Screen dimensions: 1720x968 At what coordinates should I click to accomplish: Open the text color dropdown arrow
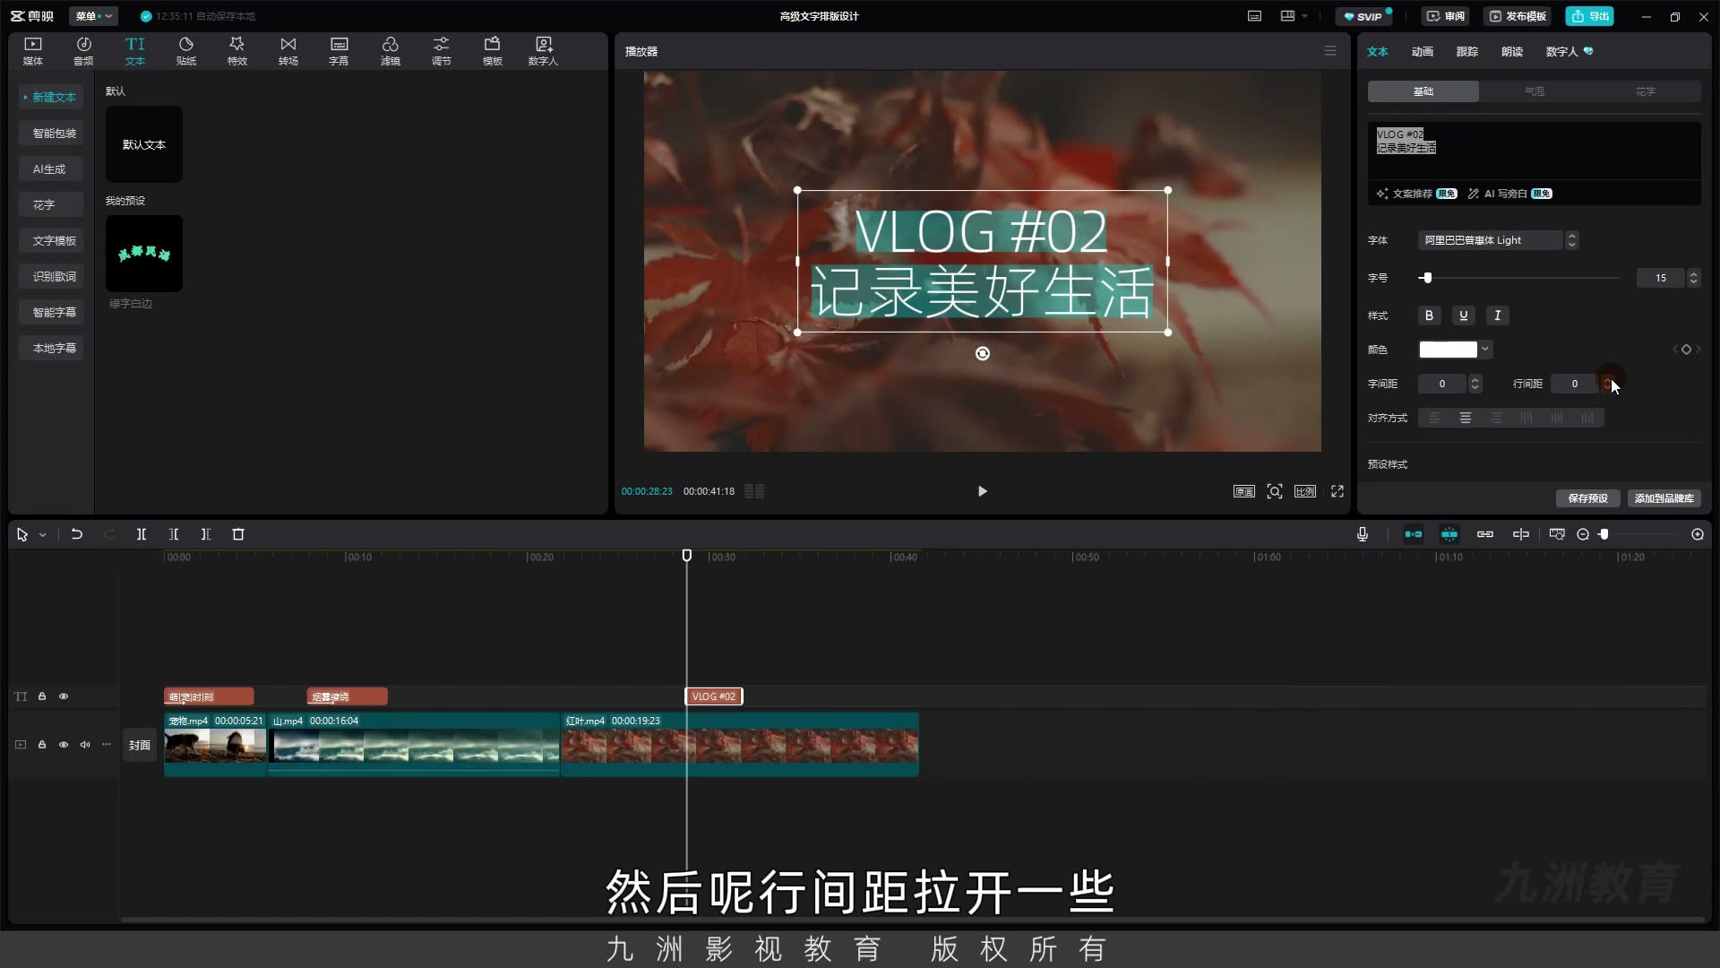coord(1485,350)
